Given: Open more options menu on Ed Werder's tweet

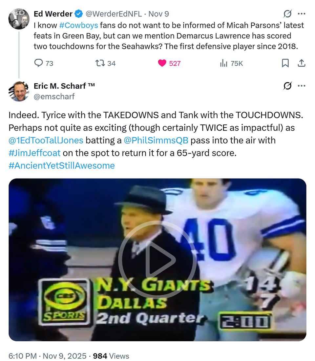Looking at the screenshot, I should click(x=302, y=14).
